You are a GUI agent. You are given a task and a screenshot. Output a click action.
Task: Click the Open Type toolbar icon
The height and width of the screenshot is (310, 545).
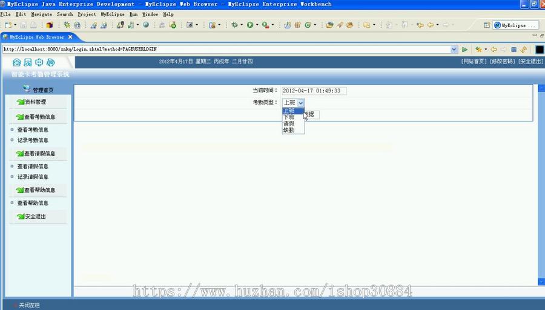pyautogui.click(x=329, y=25)
